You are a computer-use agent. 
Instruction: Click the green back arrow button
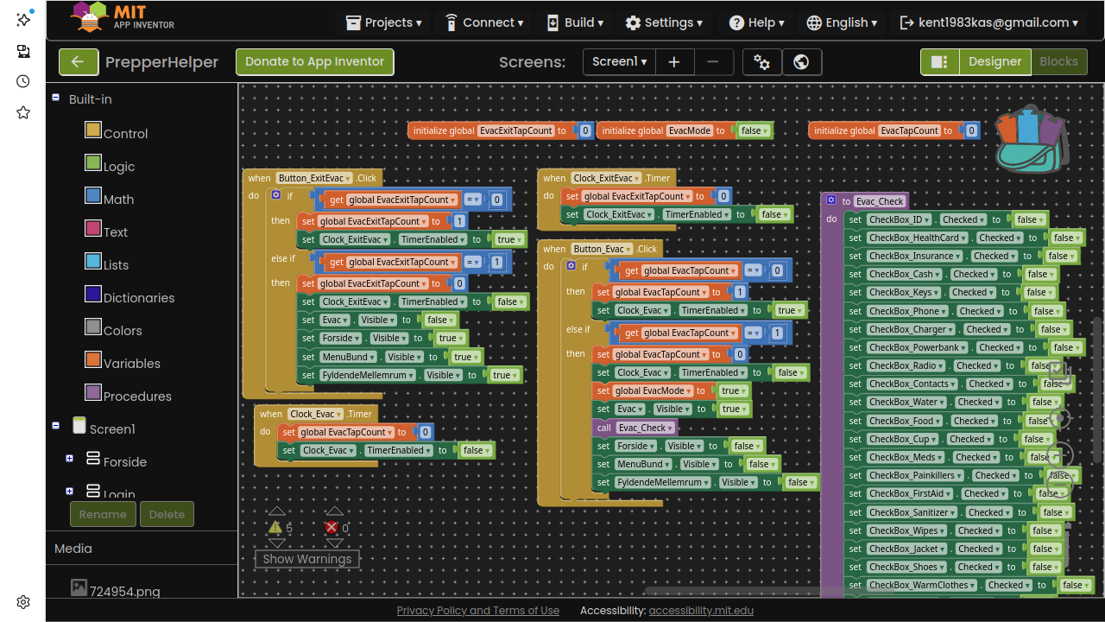[x=79, y=61]
